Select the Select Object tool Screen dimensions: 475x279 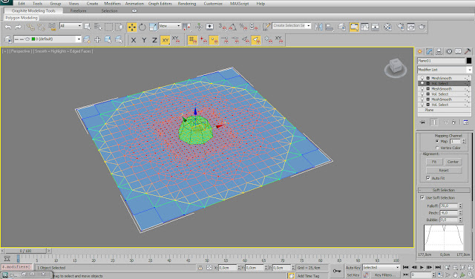pyautogui.click(x=88, y=27)
